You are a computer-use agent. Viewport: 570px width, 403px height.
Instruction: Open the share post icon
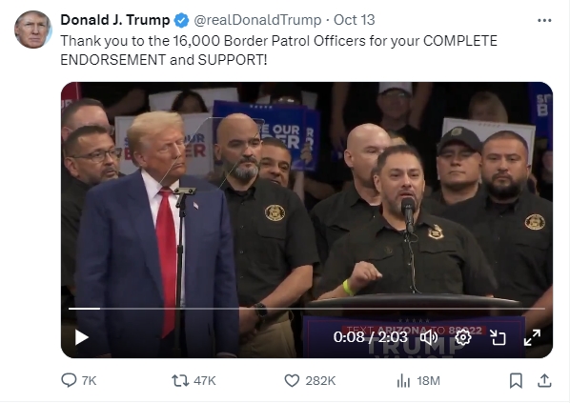point(544,380)
